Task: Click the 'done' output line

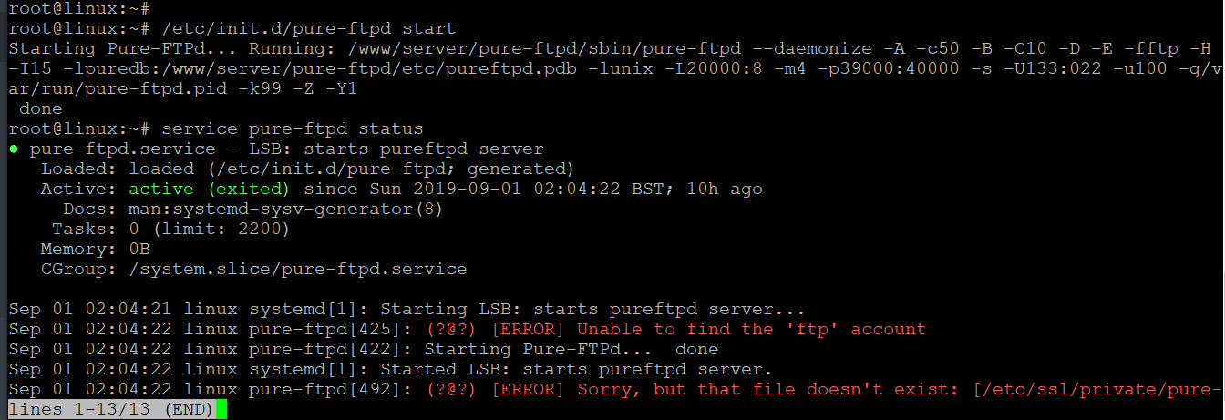Action: [41, 109]
